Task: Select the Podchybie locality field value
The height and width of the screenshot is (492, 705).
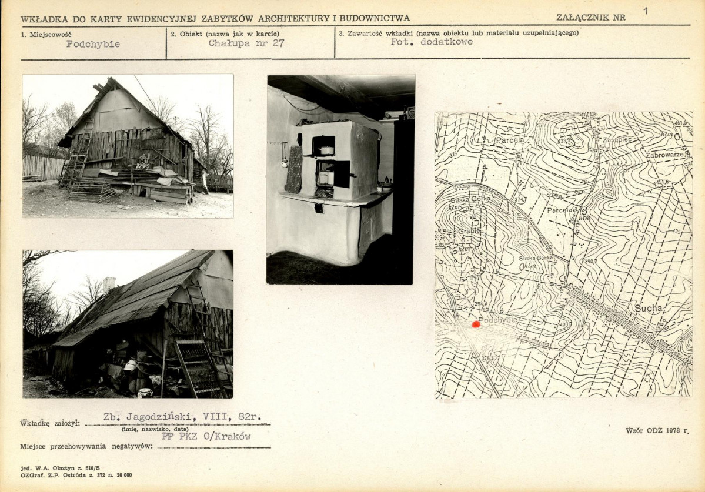Action: tap(93, 44)
